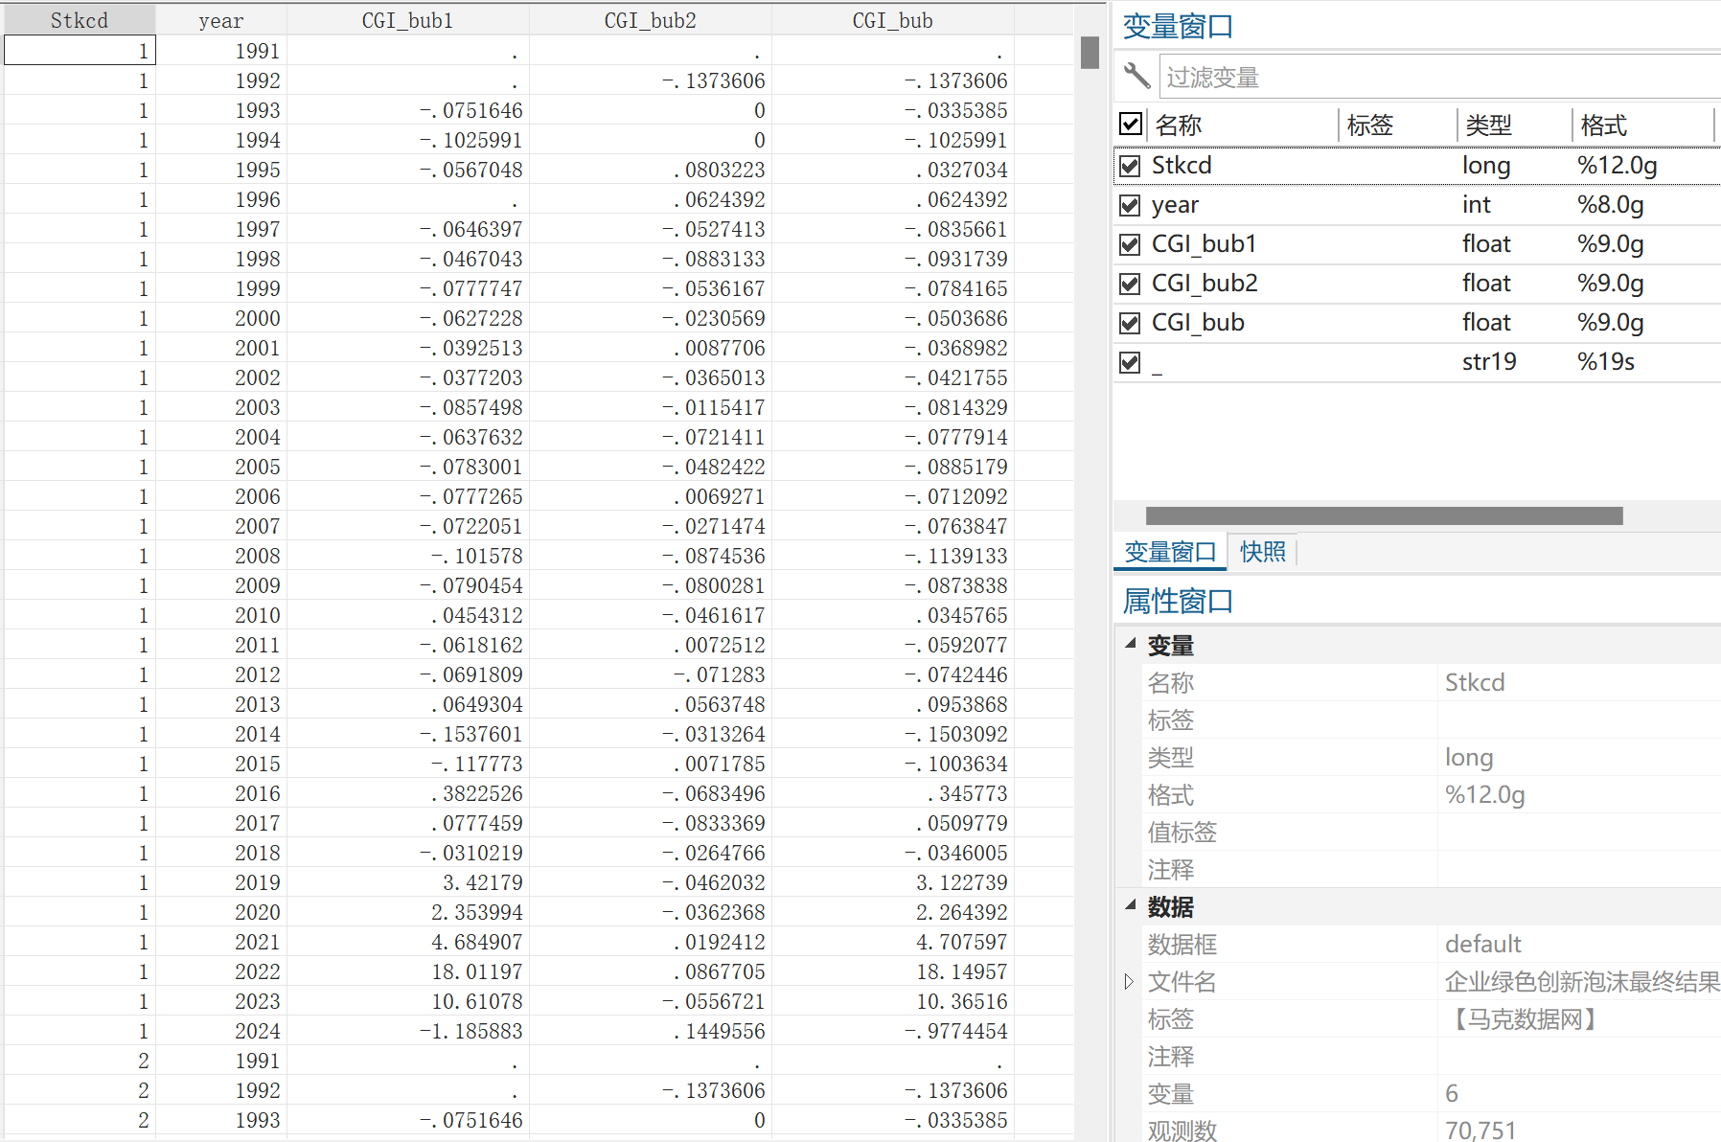The width and height of the screenshot is (1721, 1142).
Task: Select the CGI_bub cell with value -.9774454
Action: click(892, 1031)
